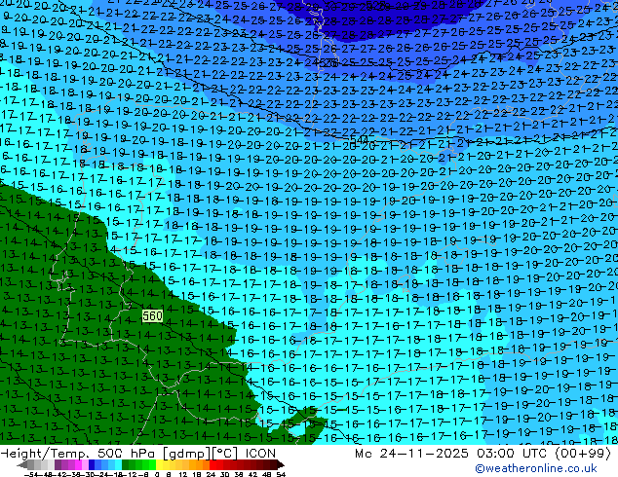Click the 560 geopotential contour label
Viewport: 618px width, 477px height.
152,315
